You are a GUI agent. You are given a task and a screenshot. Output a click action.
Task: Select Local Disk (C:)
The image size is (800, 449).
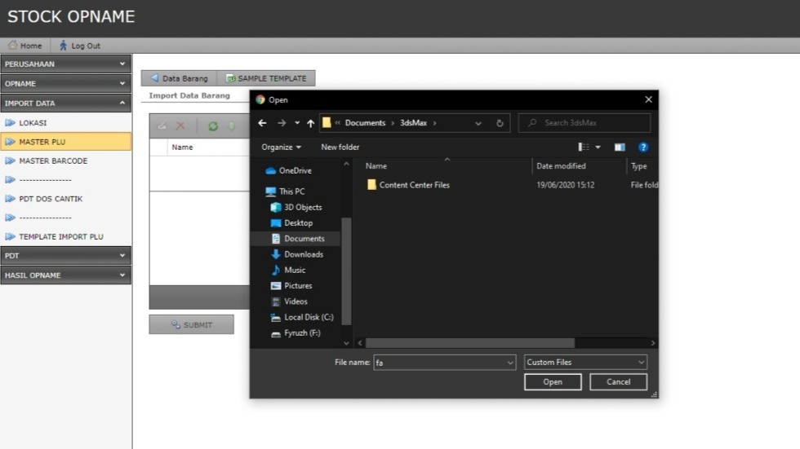[x=303, y=317]
